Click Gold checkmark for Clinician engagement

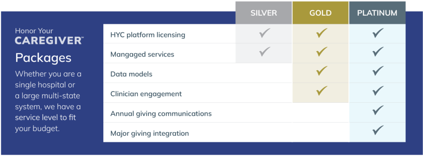pos(321,91)
